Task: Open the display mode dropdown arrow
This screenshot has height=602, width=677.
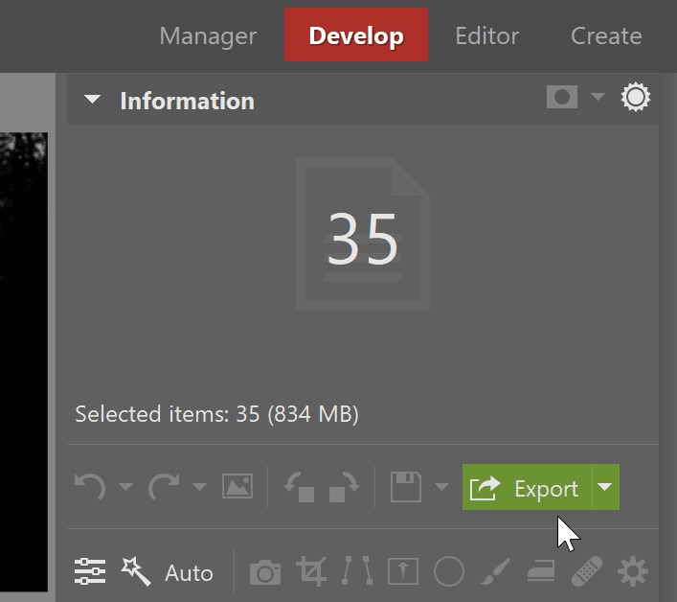Action: click(x=598, y=96)
